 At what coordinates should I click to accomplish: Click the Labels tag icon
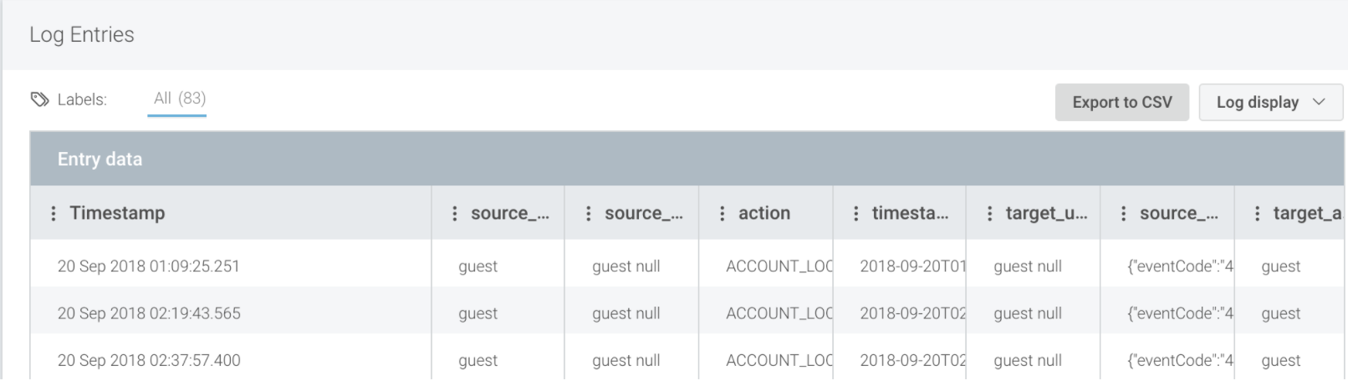tap(39, 99)
